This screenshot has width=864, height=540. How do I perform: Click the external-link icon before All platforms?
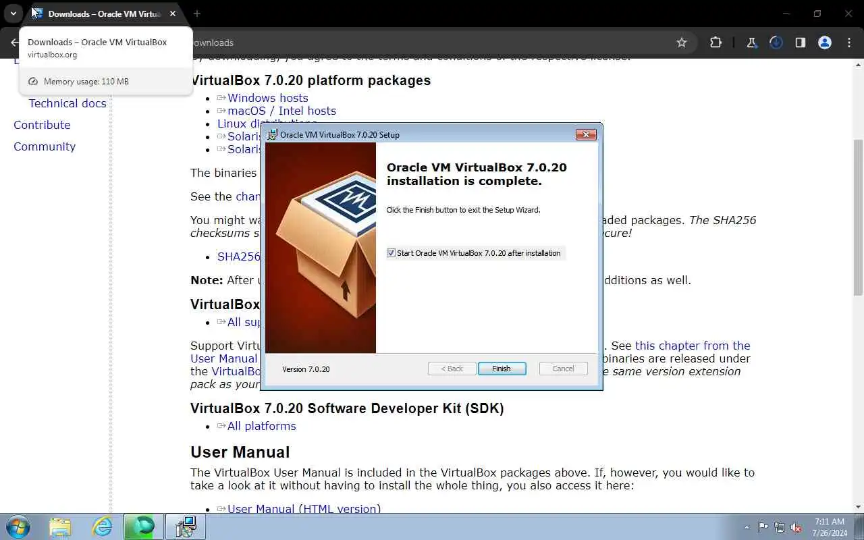pos(221,426)
